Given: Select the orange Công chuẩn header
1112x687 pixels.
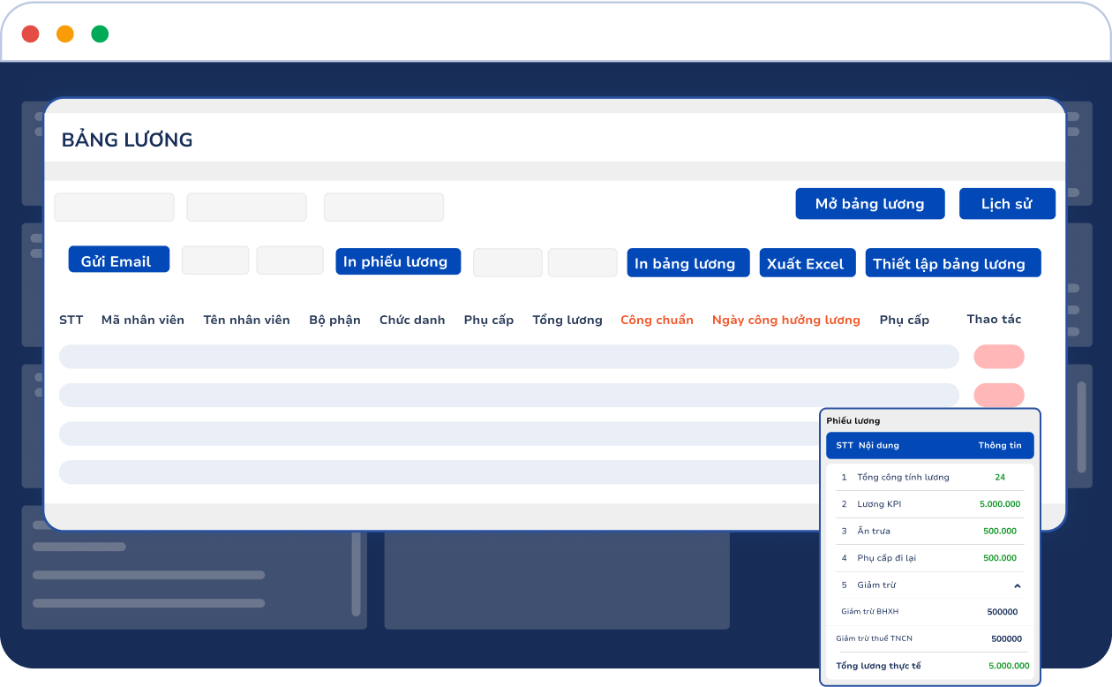Looking at the screenshot, I should pos(657,320).
